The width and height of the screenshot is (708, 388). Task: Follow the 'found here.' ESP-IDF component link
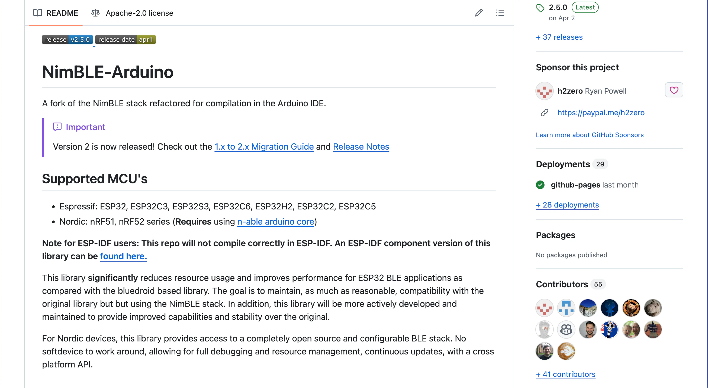click(x=123, y=256)
